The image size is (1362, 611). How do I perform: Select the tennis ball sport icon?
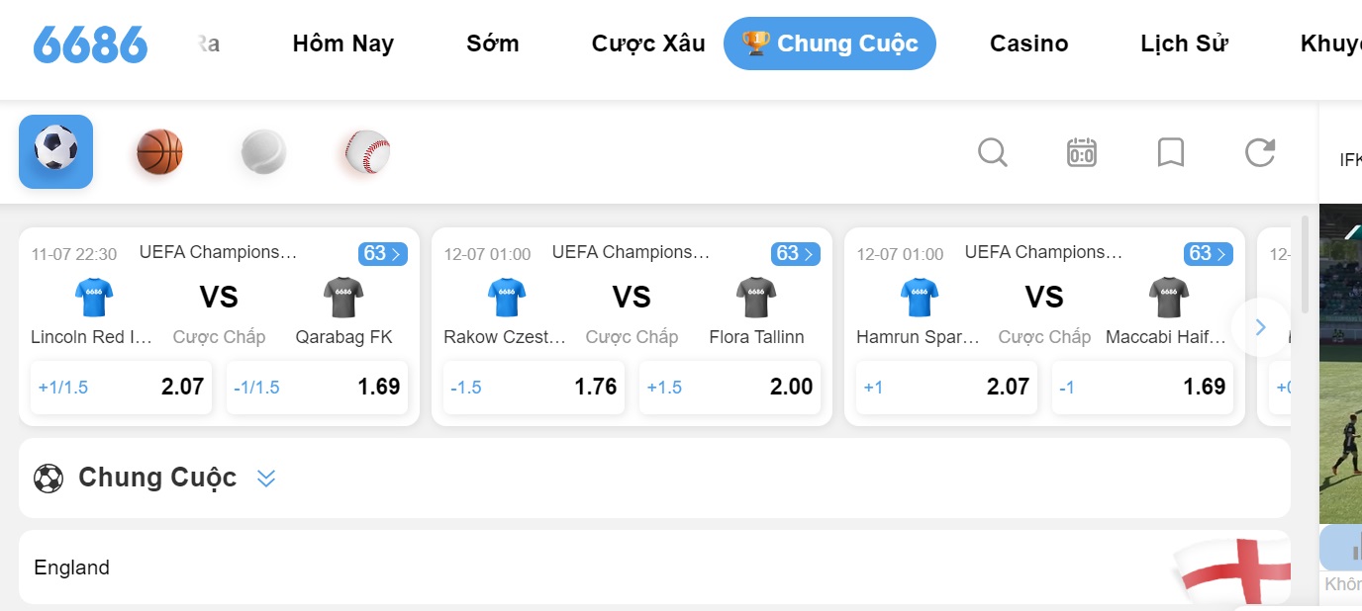click(x=263, y=152)
